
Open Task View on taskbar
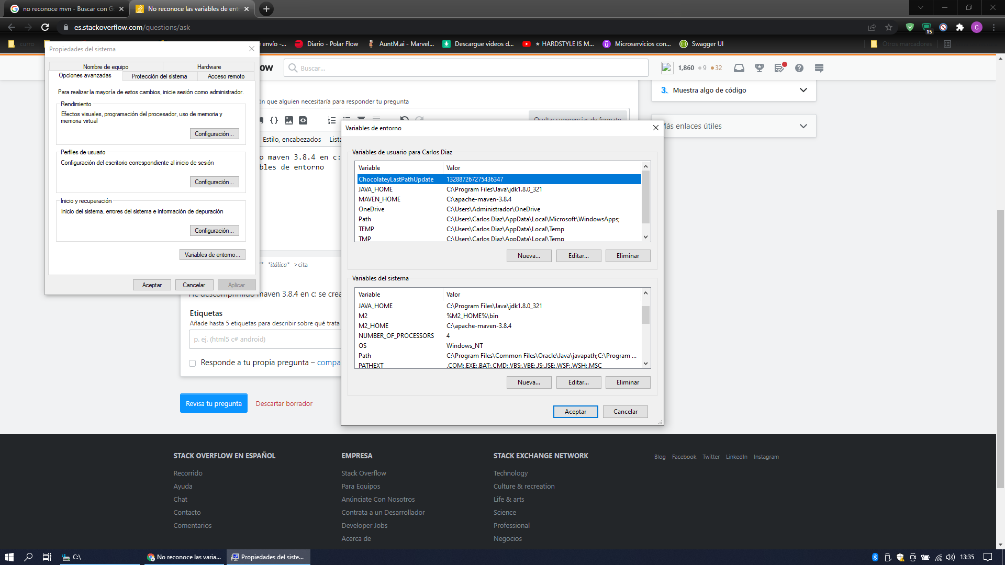pyautogui.click(x=47, y=557)
